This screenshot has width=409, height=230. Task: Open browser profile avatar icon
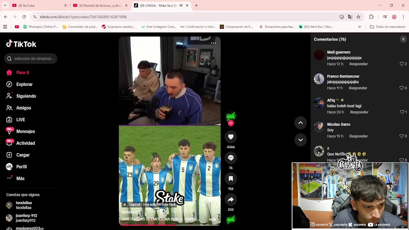(x=394, y=17)
